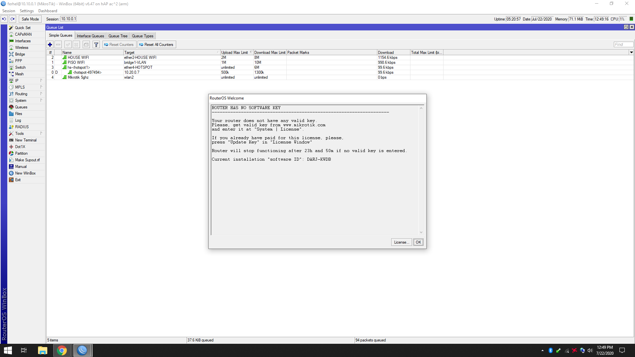Open the Windows Start menu
Viewport: 635px width, 357px height.
click(x=8, y=350)
